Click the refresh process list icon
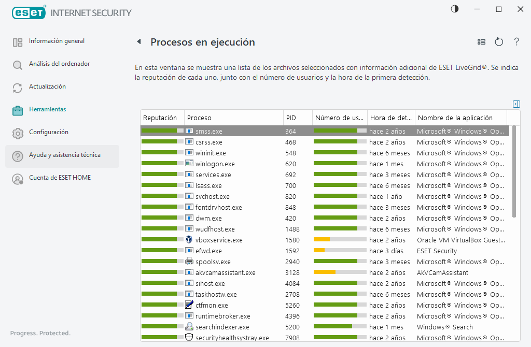Screen dimensions: 531x347 pyautogui.click(x=499, y=42)
